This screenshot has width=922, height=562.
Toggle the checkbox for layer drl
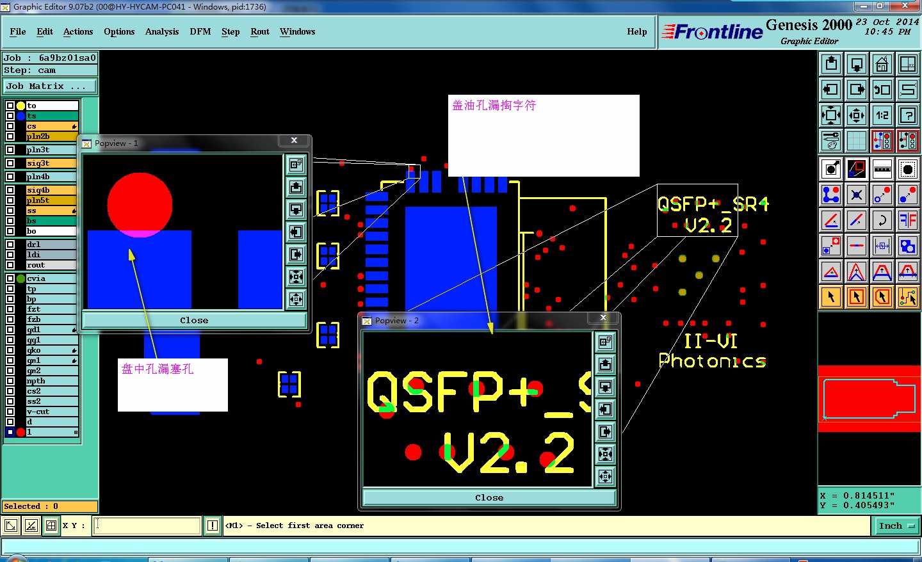click(10, 245)
